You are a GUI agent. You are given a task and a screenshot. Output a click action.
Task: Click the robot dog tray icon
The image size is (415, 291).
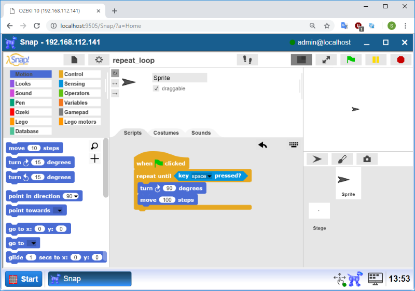[355, 279]
